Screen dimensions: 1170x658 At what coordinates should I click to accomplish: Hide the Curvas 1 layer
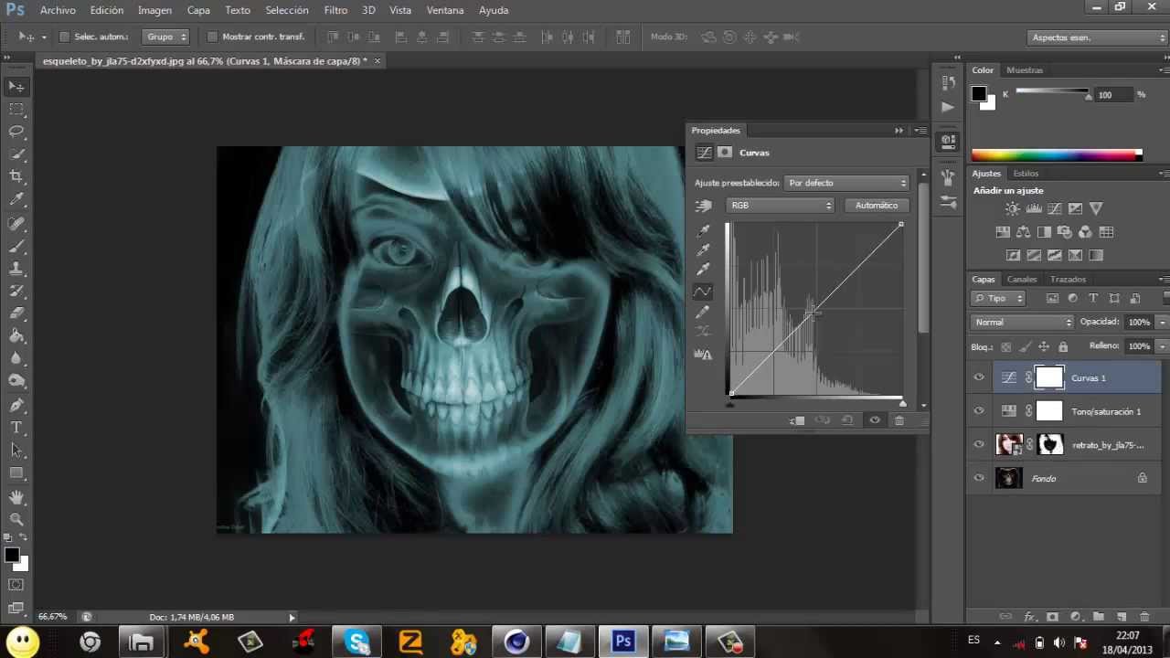coord(979,377)
